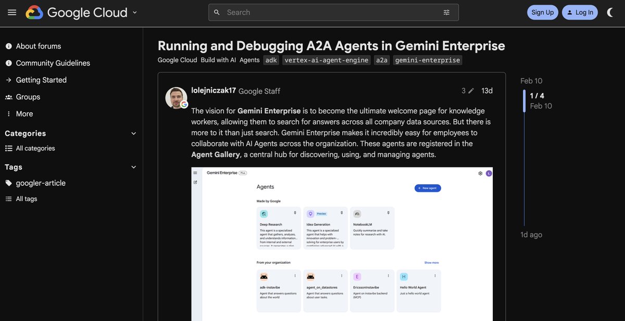Screen dimensions: 625x321
Task: Open Getting Started in sidebar
Action: coord(36,80)
